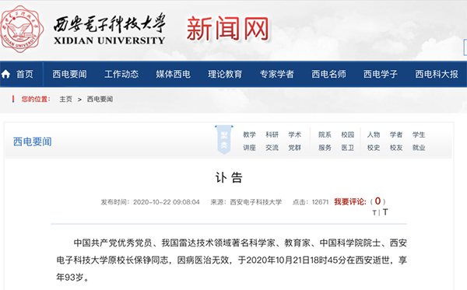Click the home icon beside 首页
Viewport: 467px width, 290px height.
pyautogui.click(x=5, y=74)
